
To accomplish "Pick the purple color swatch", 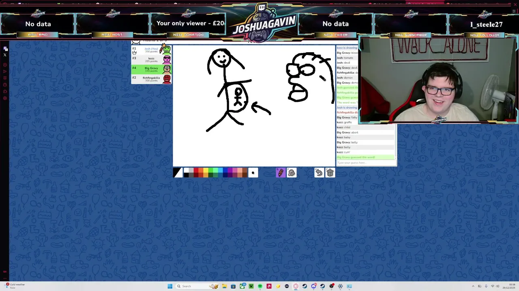I will click(230, 170).
